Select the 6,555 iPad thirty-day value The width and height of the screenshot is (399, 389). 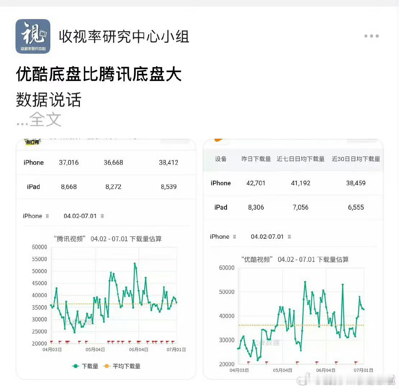click(356, 207)
